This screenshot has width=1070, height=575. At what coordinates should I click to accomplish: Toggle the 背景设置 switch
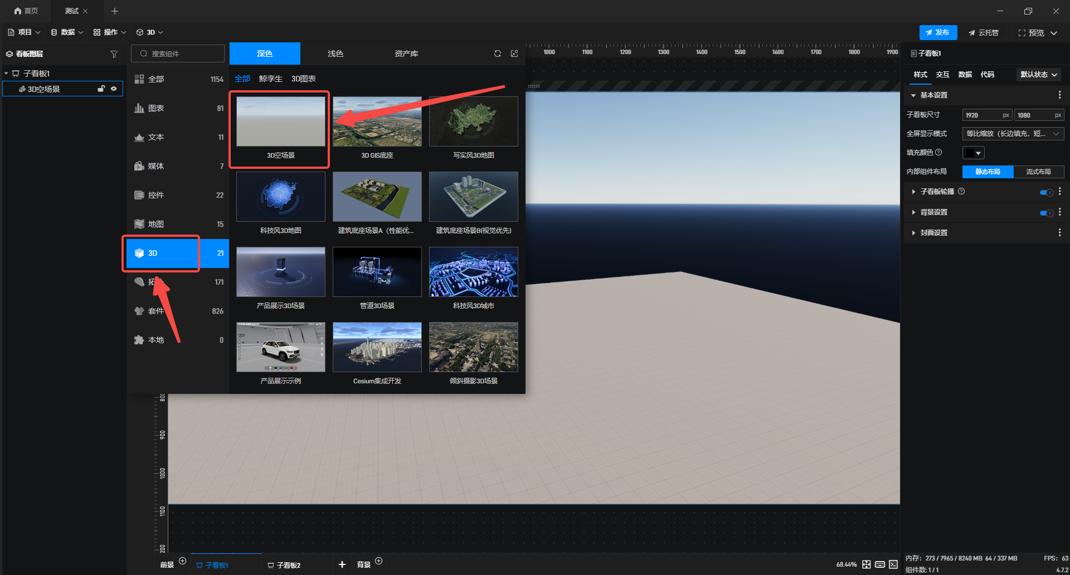click(1046, 213)
